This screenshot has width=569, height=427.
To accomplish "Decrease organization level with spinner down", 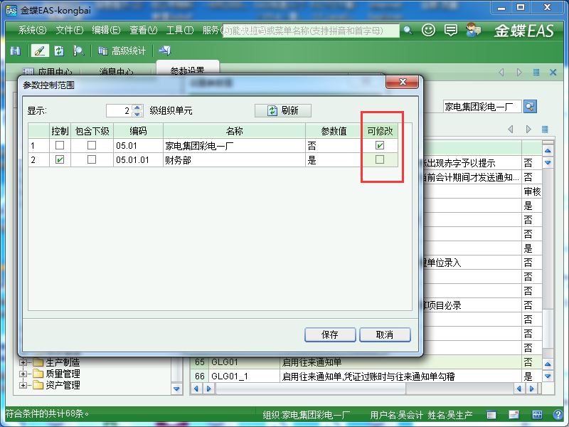I will pyautogui.click(x=137, y=114).
